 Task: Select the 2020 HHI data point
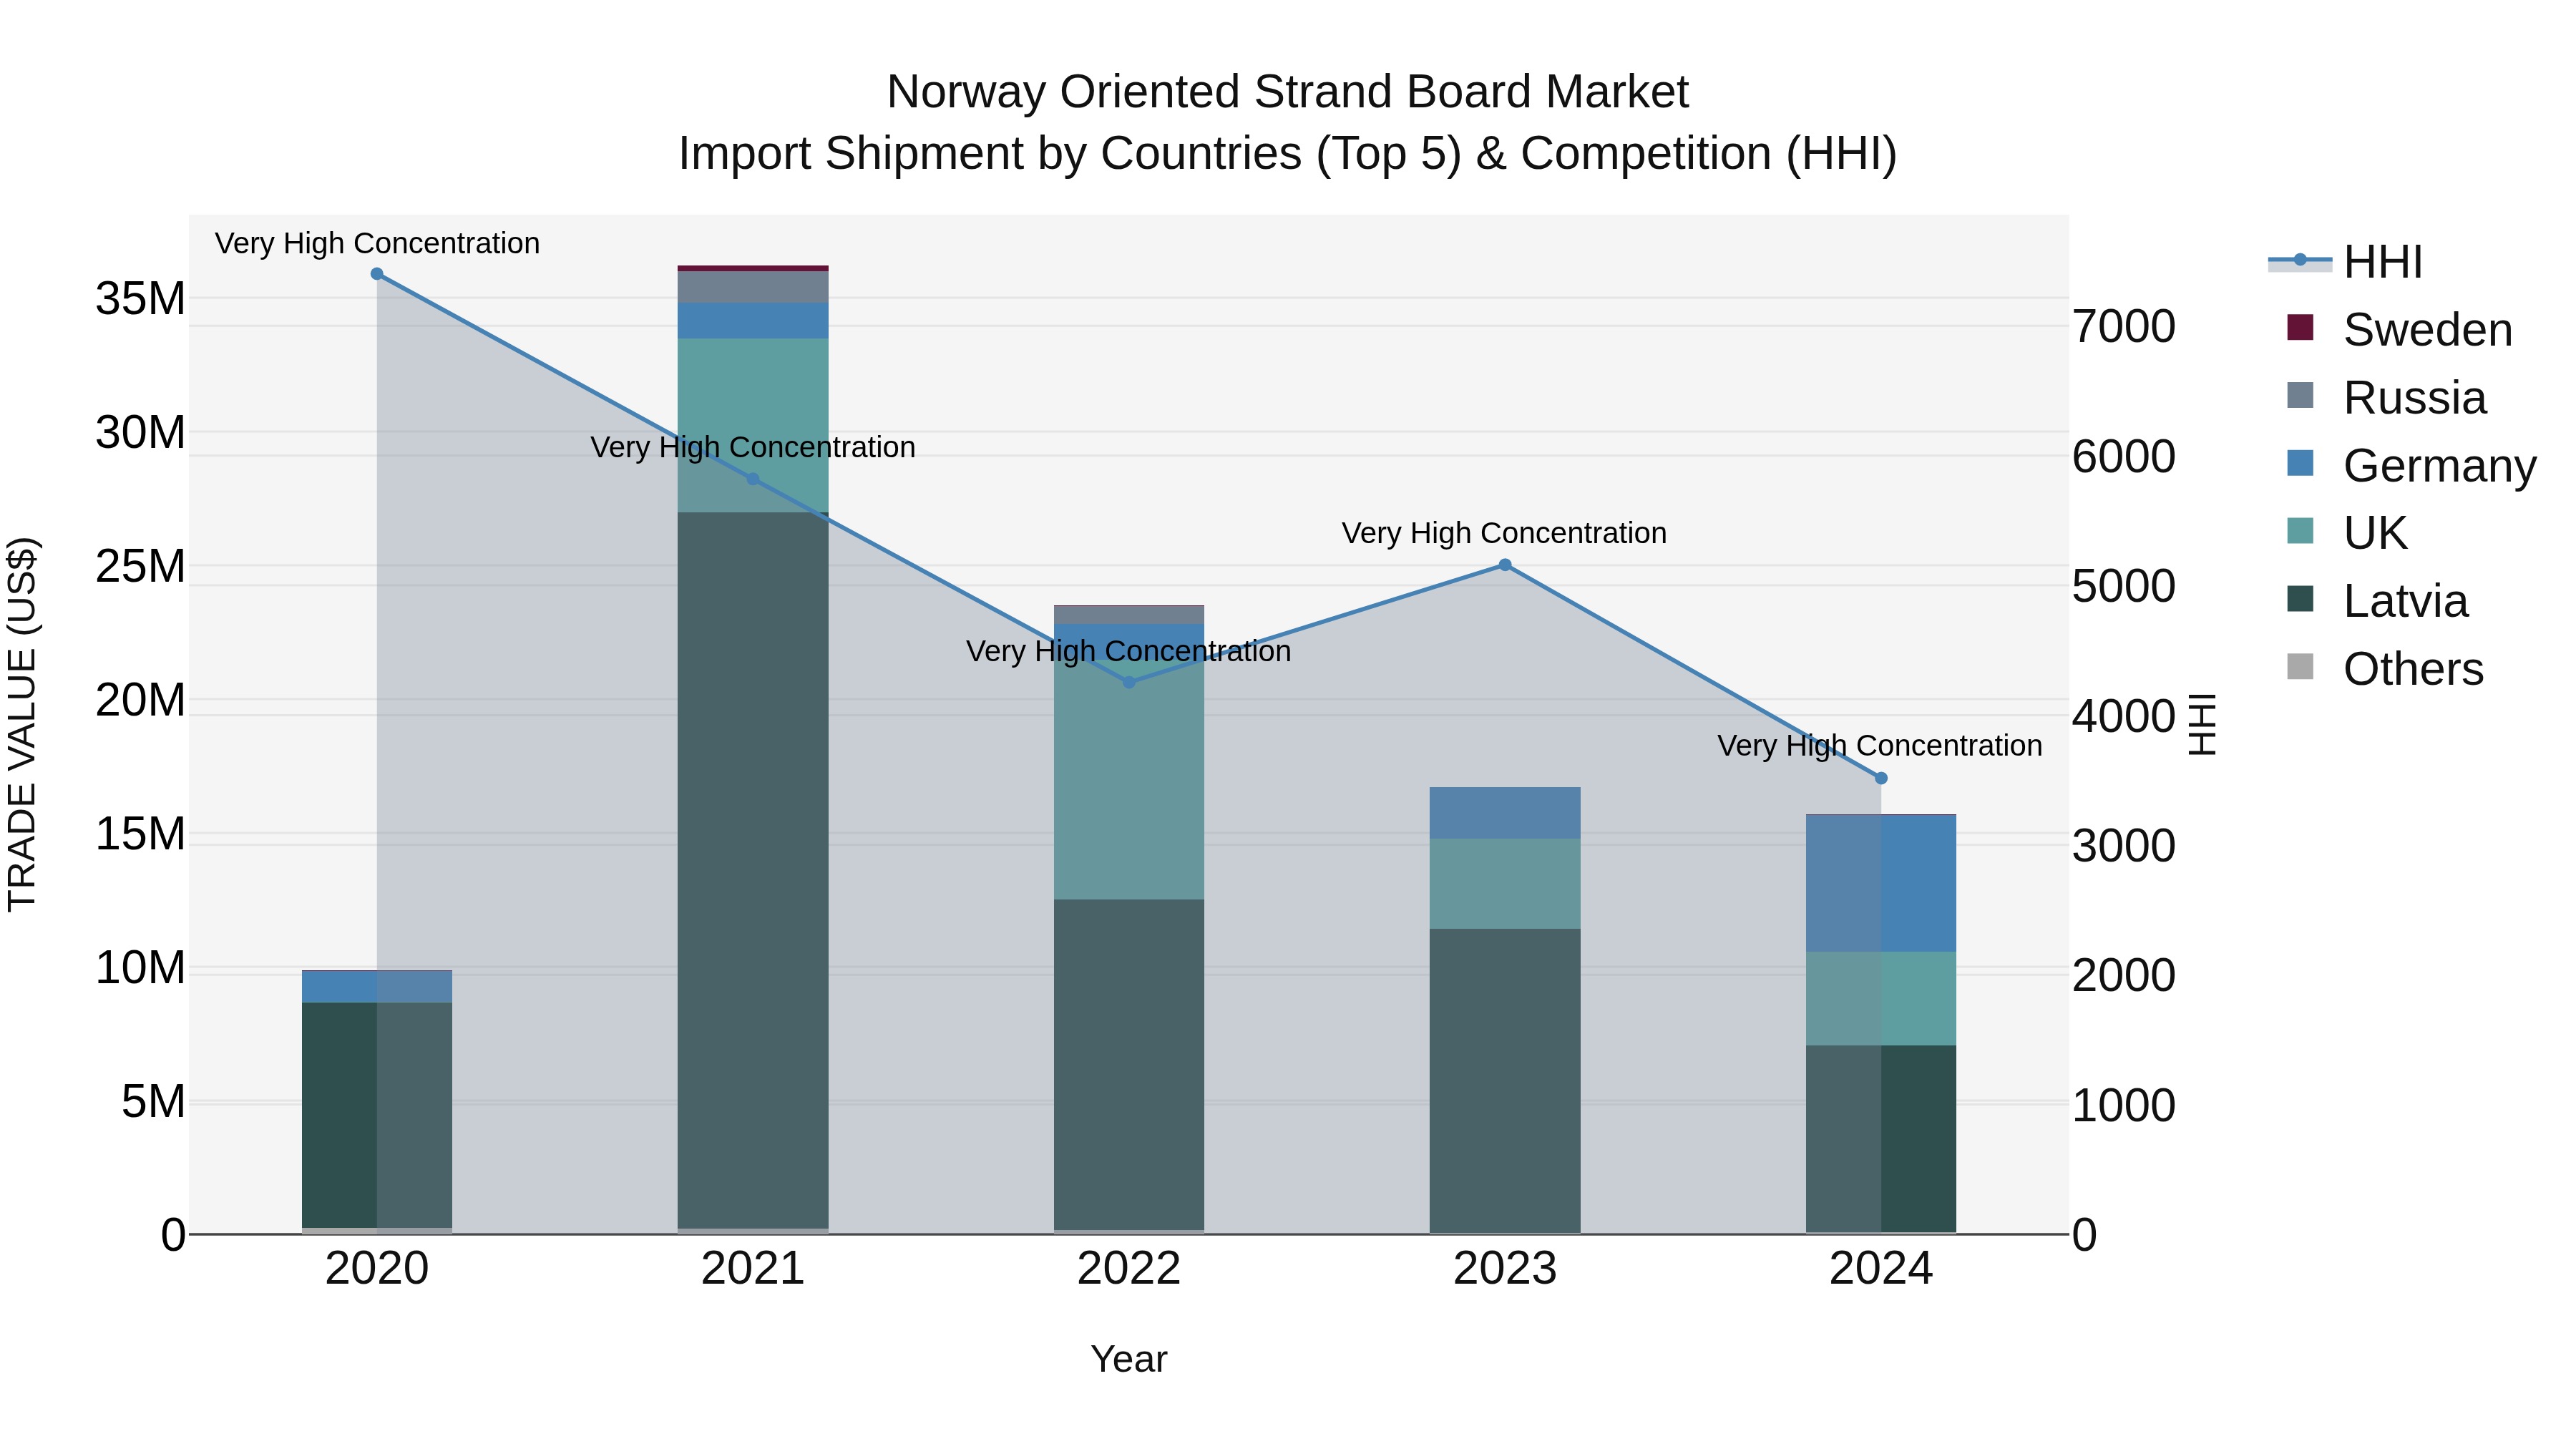(377, 274)
